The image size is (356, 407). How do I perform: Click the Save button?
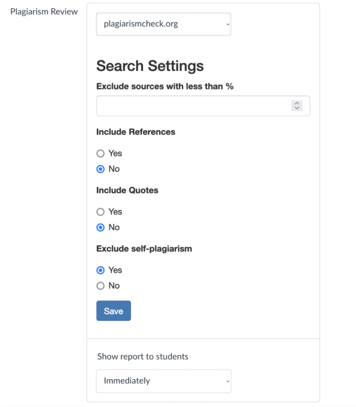click(114, 310)
